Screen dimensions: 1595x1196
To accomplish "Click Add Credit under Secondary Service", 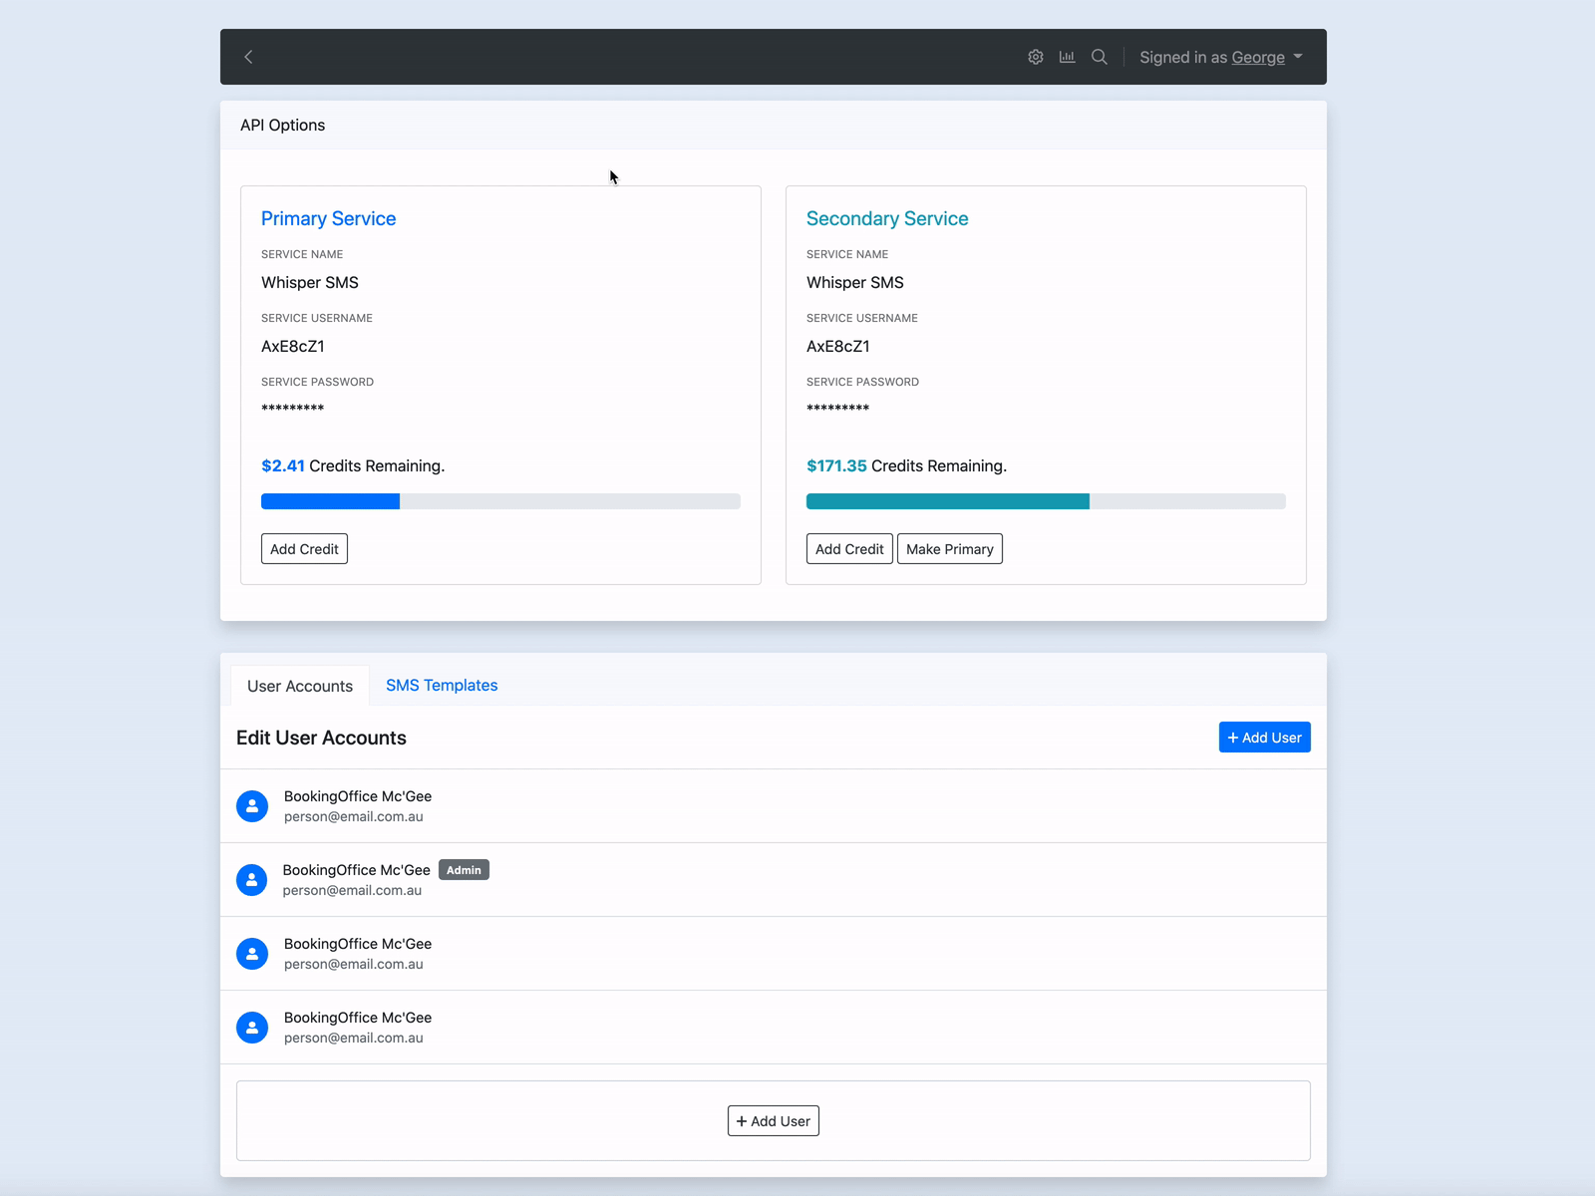I will coord(848,548).
